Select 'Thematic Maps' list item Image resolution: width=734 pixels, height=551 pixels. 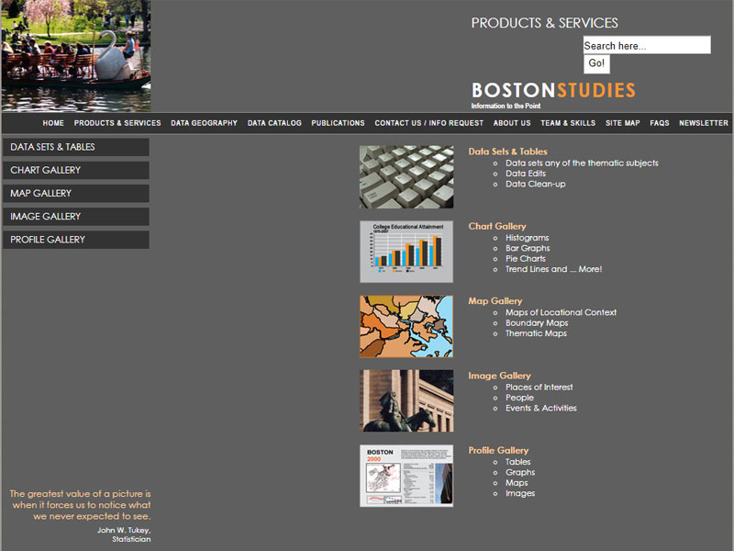click(x=536, y=333)
